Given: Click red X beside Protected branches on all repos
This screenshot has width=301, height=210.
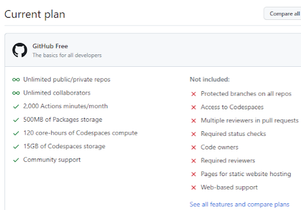Looking at the screenshot, I should click(194, 94).
